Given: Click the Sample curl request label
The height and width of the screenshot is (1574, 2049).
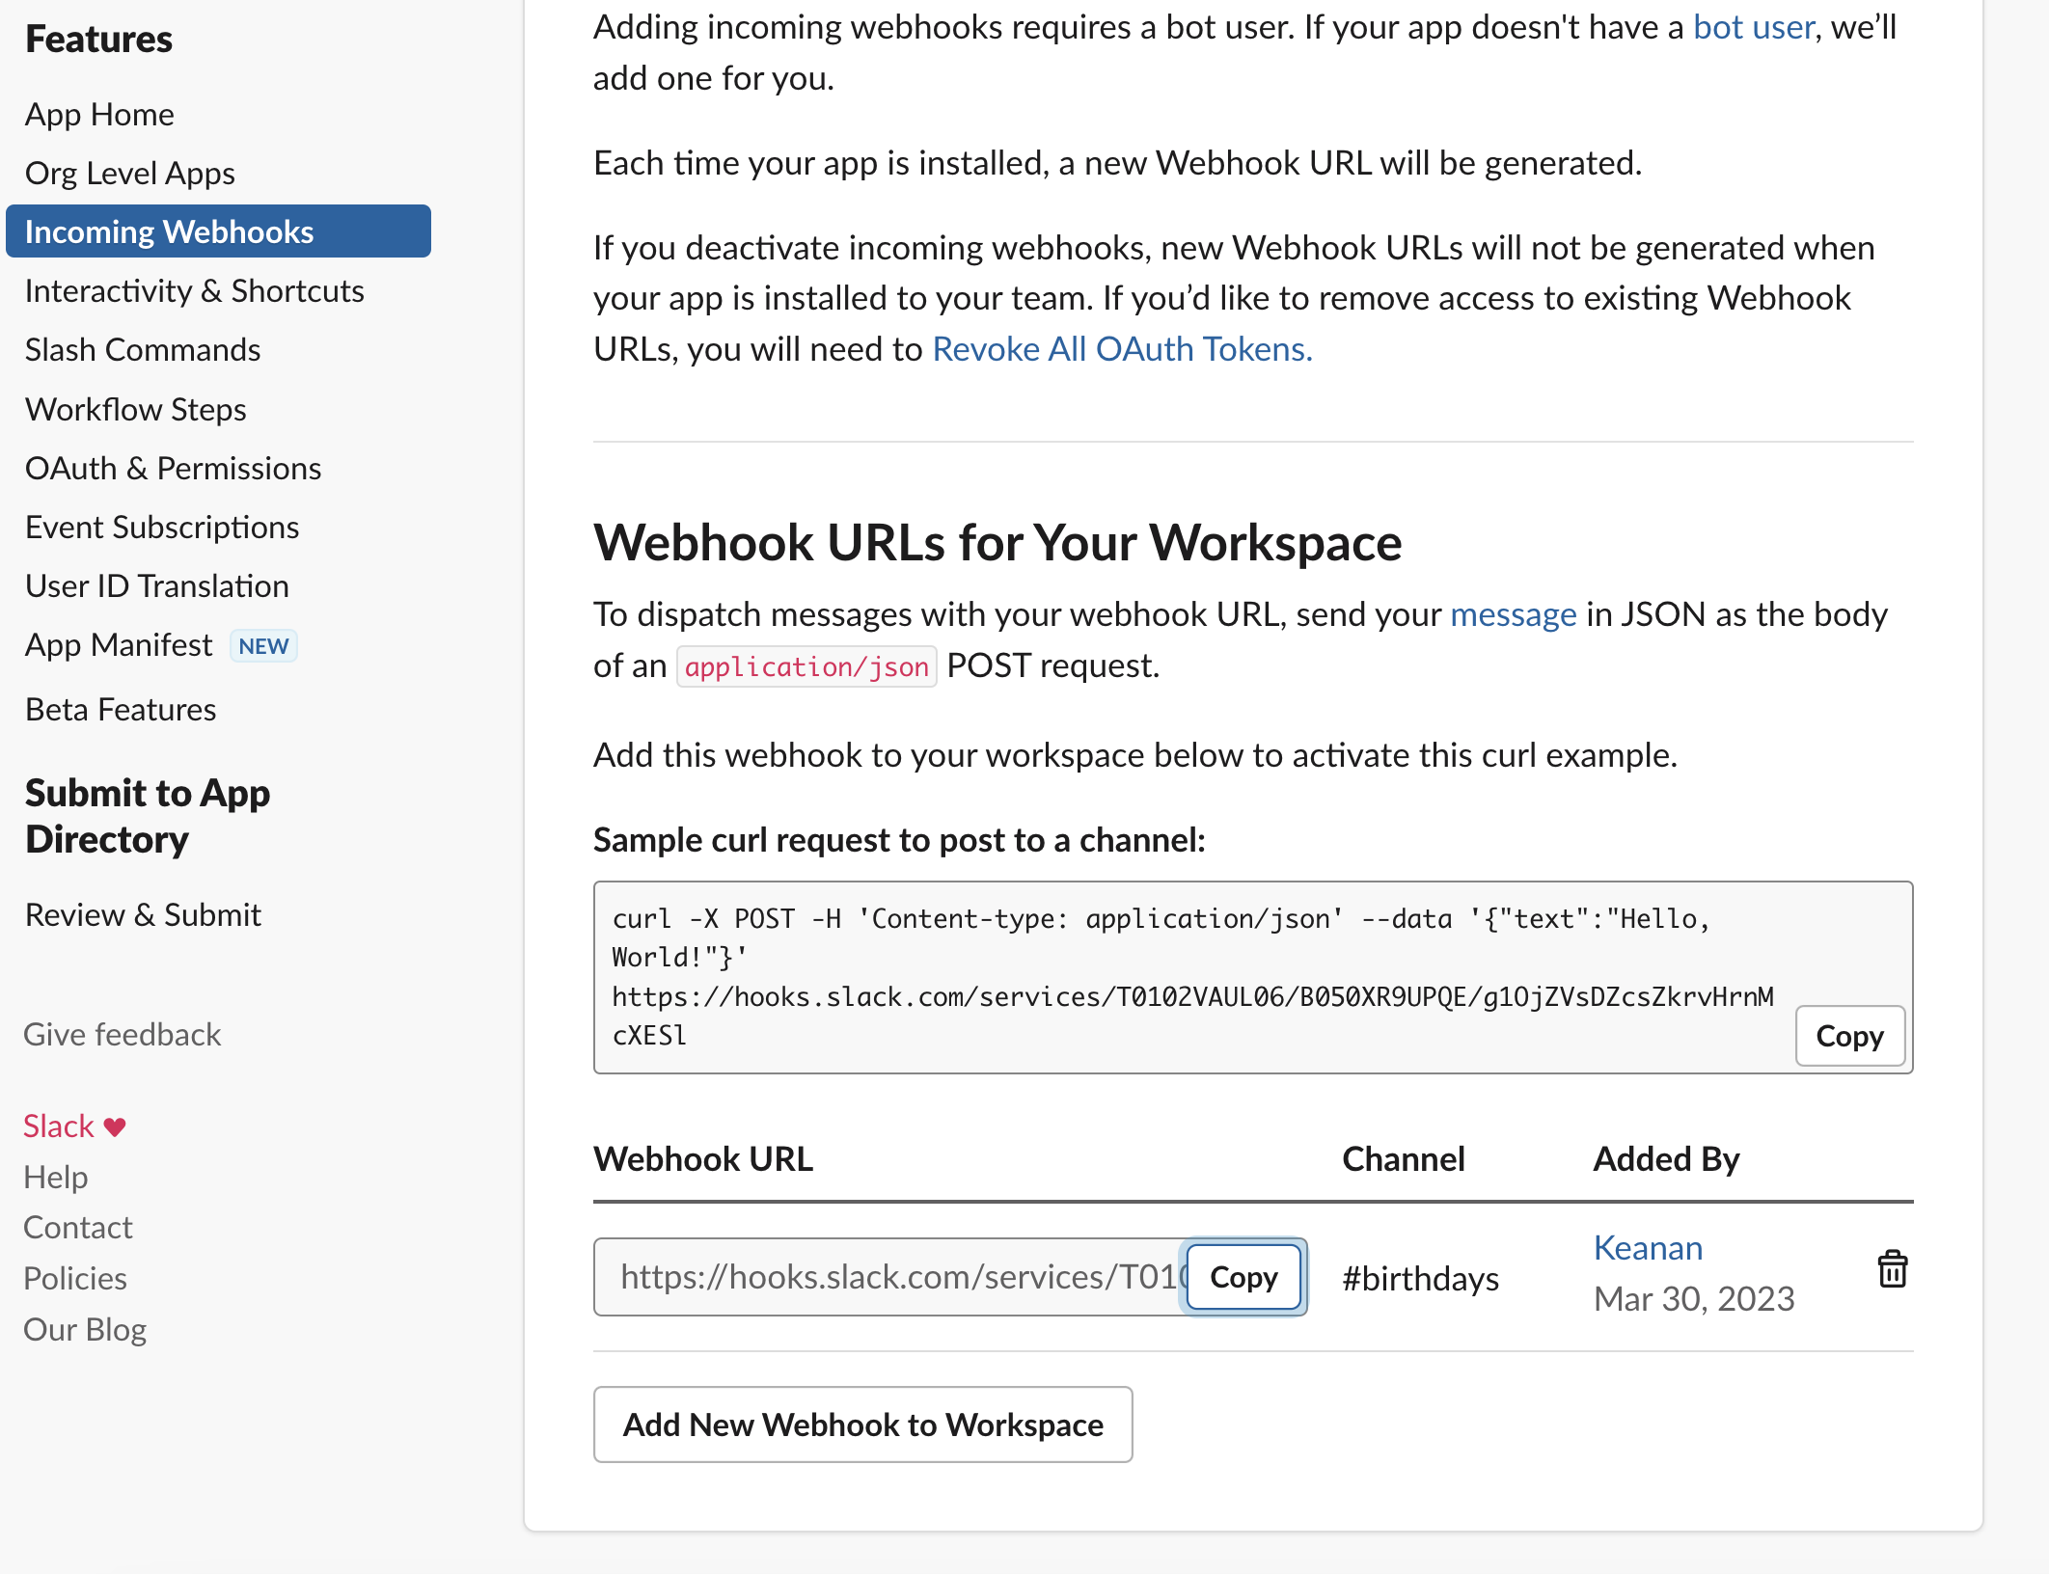Looking at the screenshot, I should tap(899, 840).
